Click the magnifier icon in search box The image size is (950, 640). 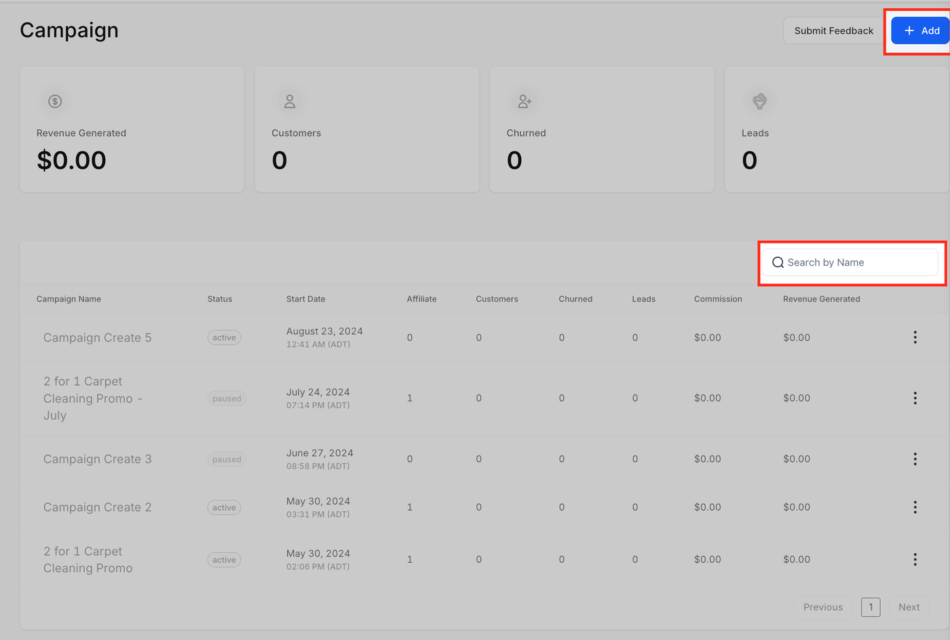click(778, 262)
